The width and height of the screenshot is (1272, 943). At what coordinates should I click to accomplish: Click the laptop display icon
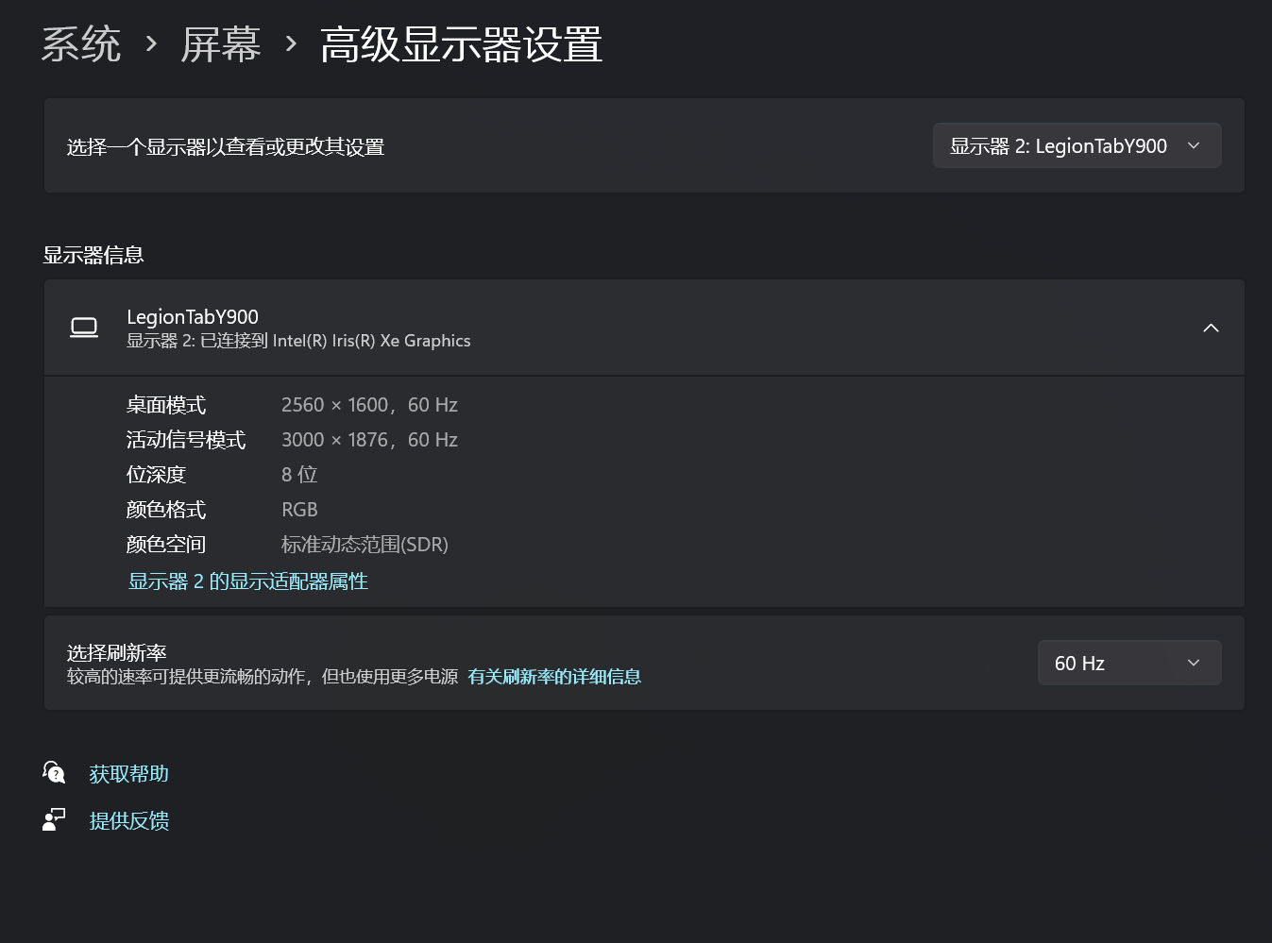point(84,328)
